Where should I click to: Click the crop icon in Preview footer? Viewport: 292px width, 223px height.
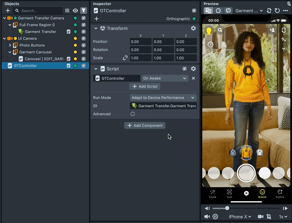pos(269,217)
